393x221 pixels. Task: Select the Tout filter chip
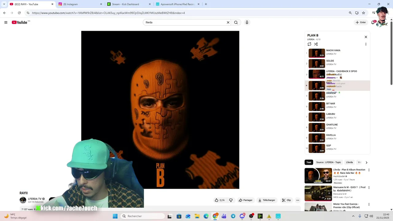[309, 162]
